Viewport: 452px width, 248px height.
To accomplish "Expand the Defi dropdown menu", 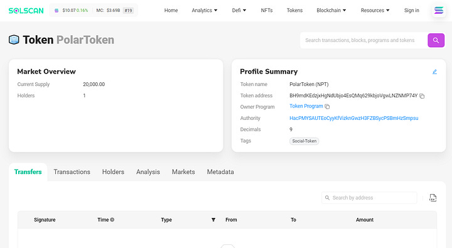I will click(x=239, y=11).
